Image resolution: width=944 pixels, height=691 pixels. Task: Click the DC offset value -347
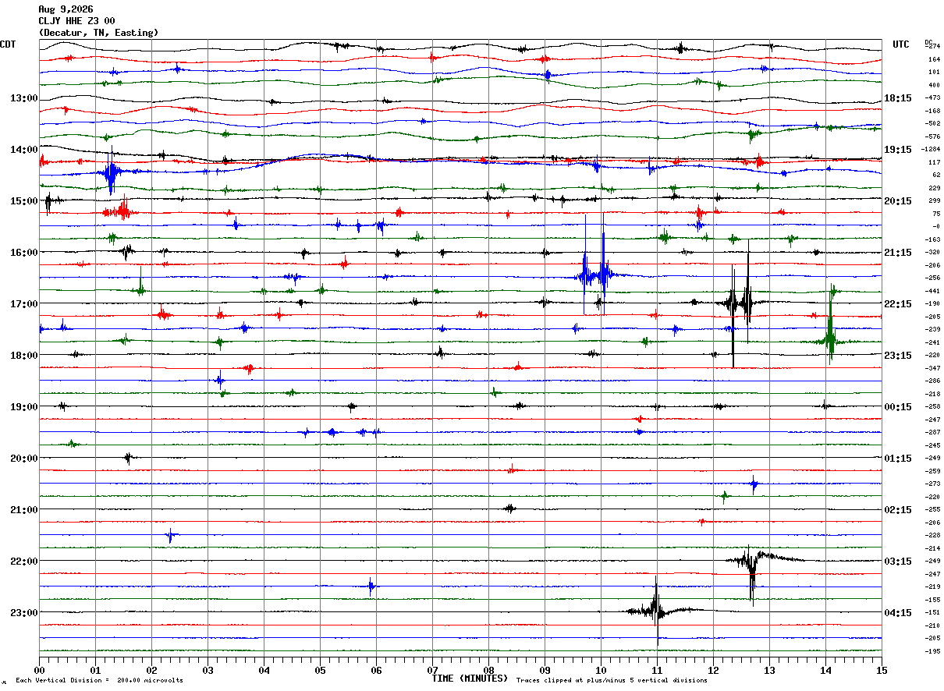coord(933,368)
